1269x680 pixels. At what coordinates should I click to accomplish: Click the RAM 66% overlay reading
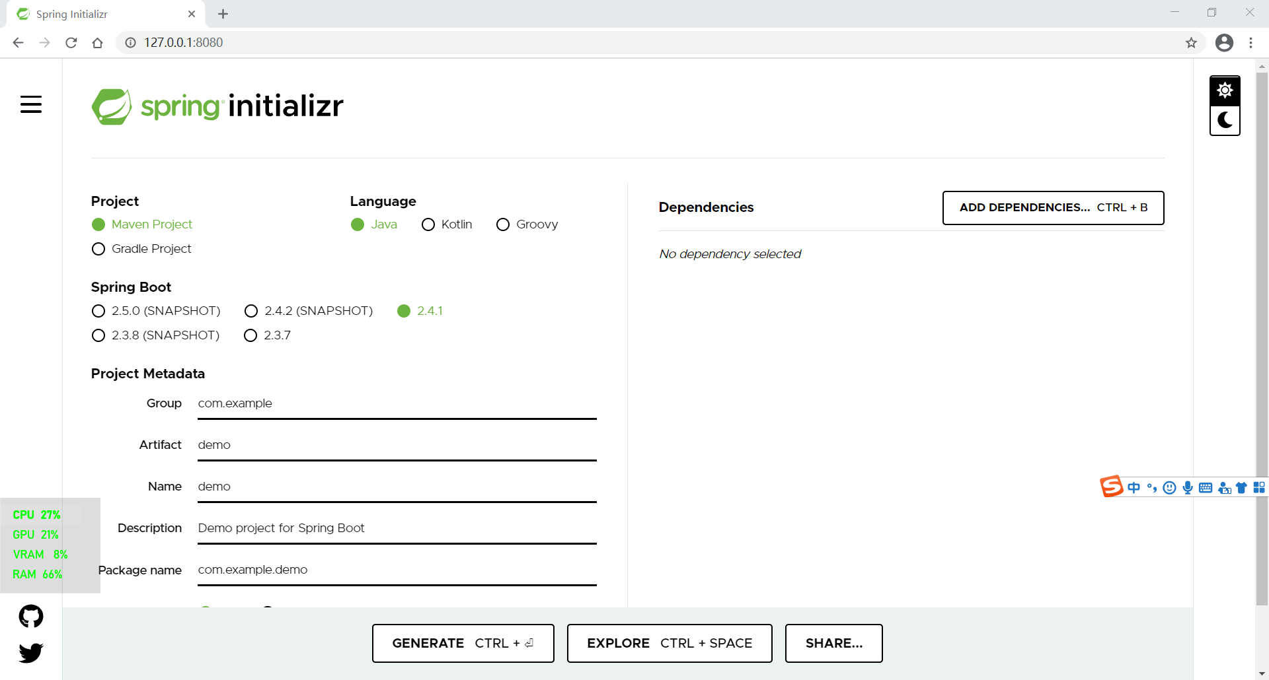click(38, 574)
